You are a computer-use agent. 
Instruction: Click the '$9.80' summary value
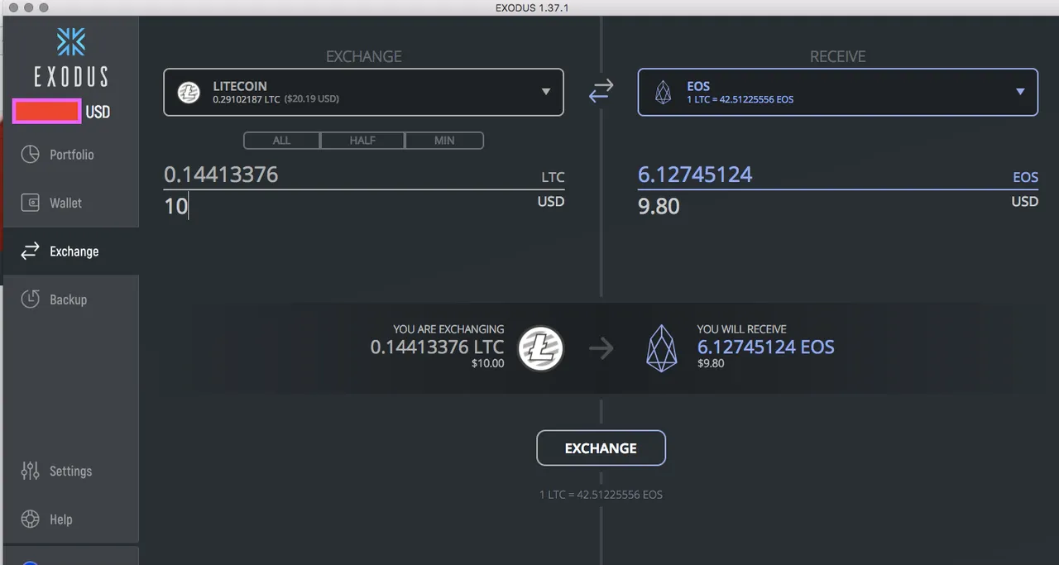coord(711,363)
